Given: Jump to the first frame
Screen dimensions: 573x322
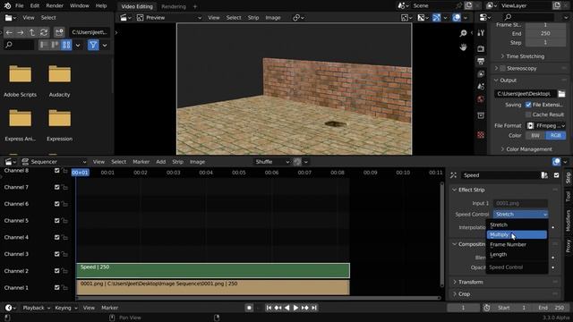Looking at the screenshot, I should 269,308.
